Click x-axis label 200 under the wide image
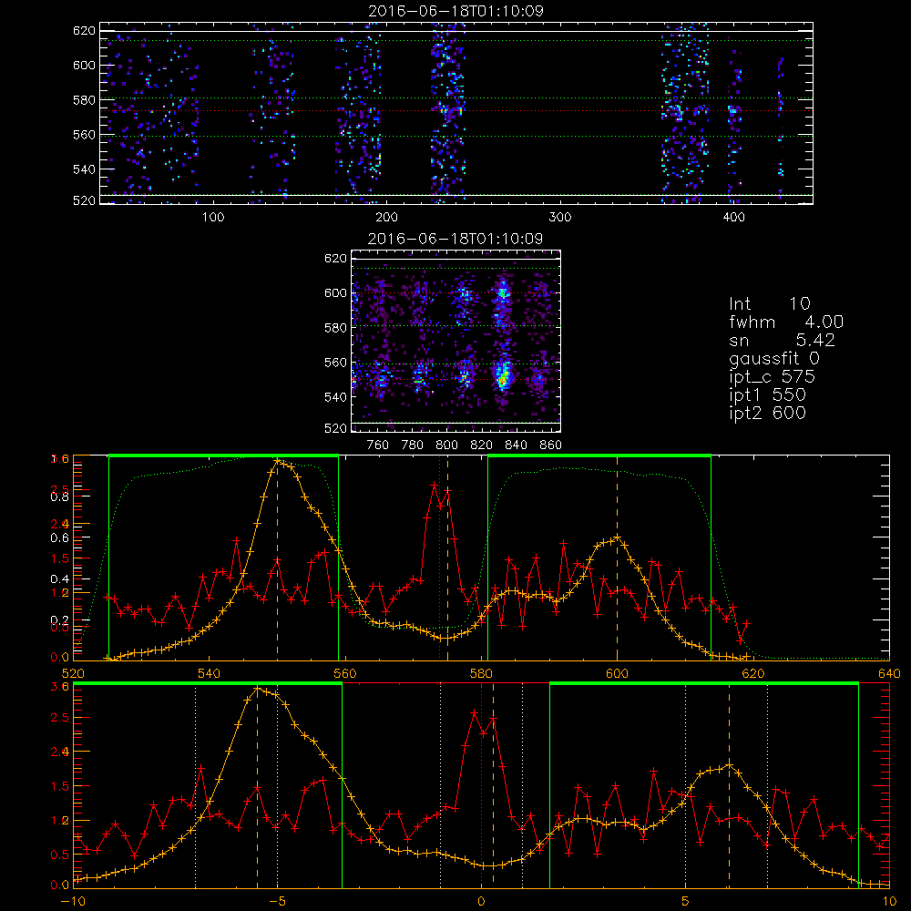Image resolution: width=911 pixels, height=911 pixels. (x=386, y=218)
